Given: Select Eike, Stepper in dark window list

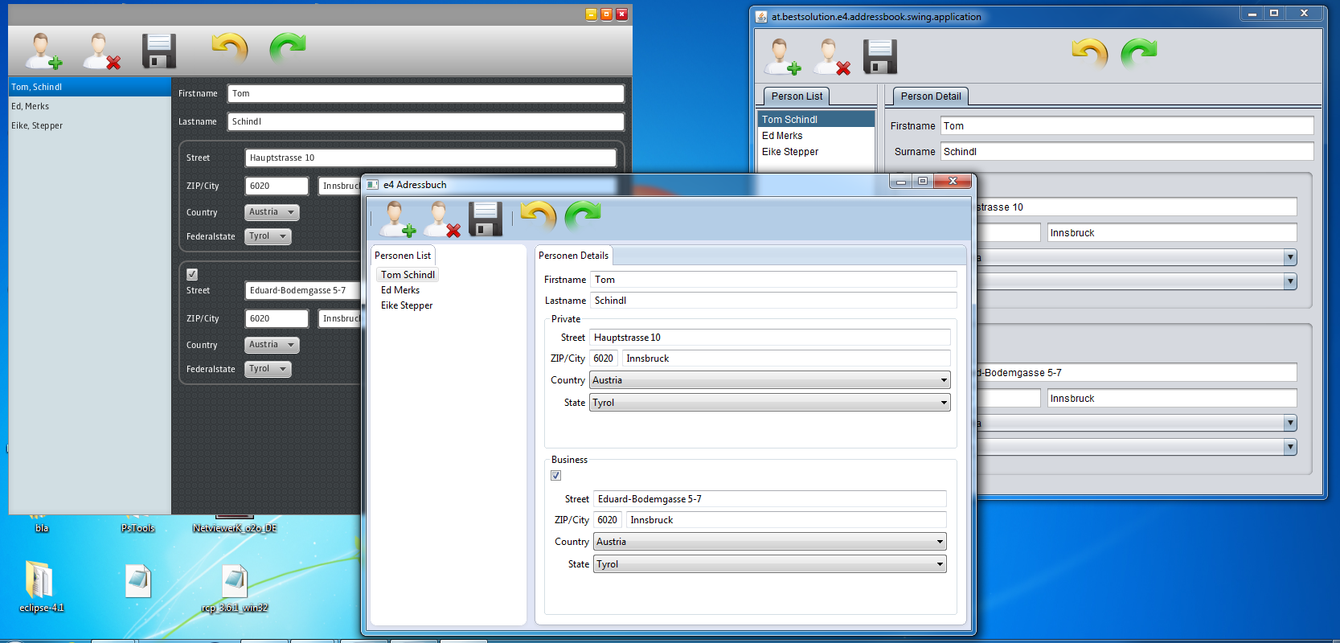Looking at the screenshot, I should pos(37,125).
